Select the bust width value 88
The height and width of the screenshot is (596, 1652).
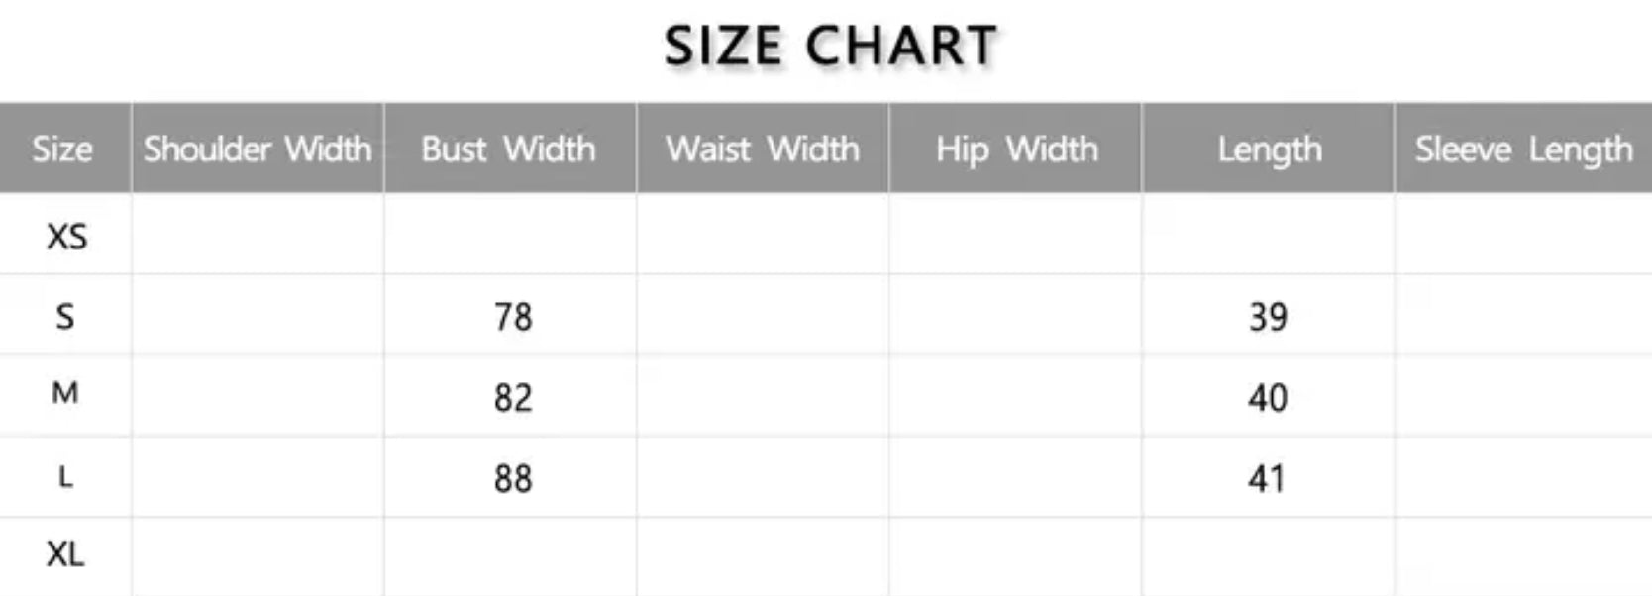(513, 479)
